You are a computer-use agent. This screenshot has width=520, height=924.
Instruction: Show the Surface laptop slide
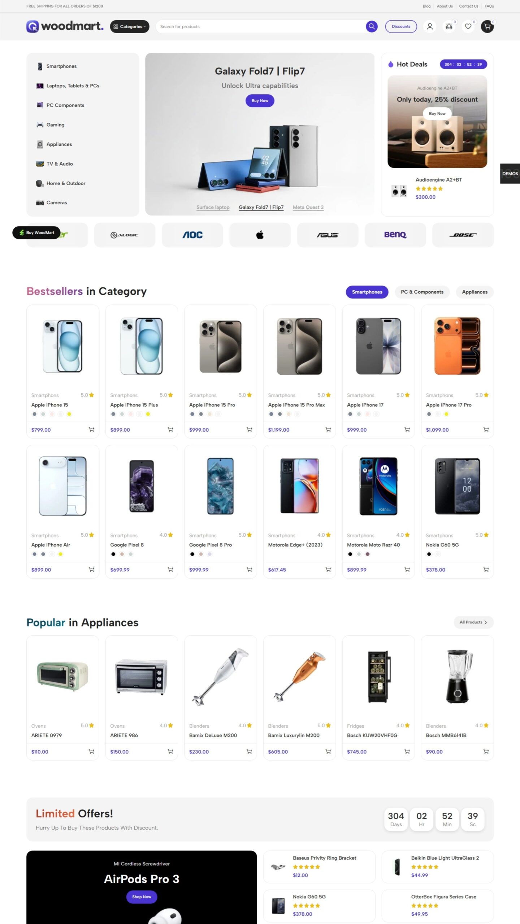[x=213, y=207]
